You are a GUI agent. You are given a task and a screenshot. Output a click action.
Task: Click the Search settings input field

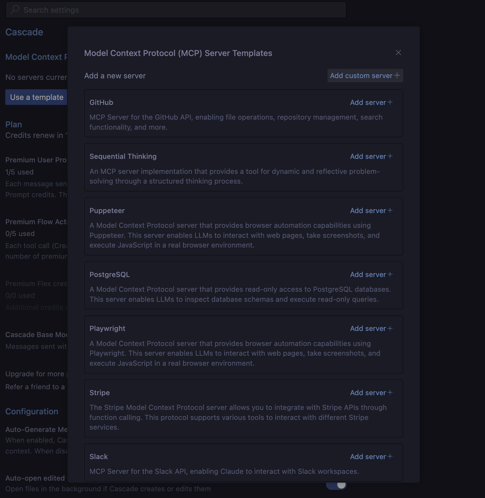176,10
